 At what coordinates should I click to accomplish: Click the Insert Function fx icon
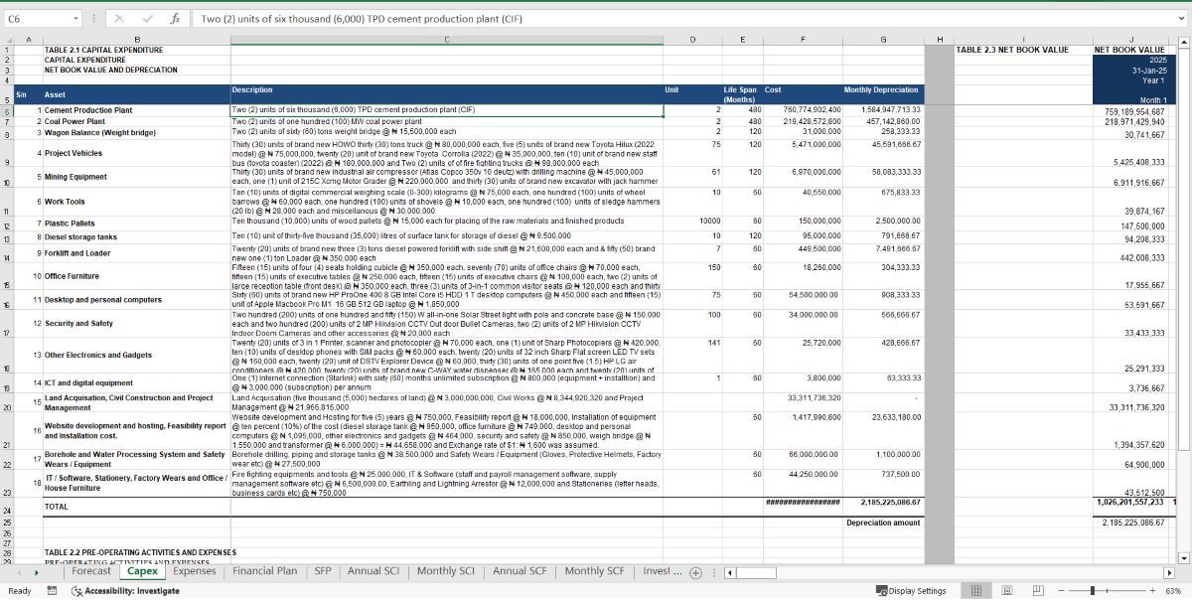(174, 19)
